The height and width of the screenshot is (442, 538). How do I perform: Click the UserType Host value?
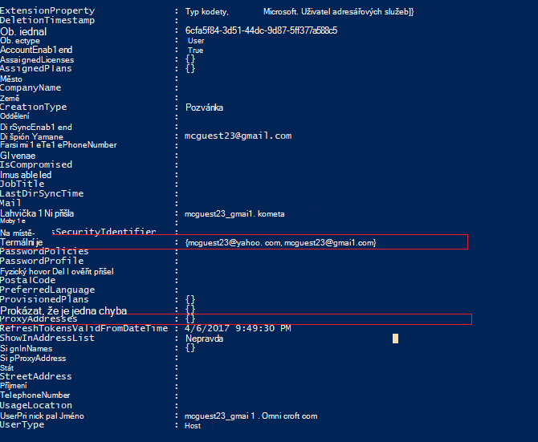pyautogui.click(x=193, y=426)
